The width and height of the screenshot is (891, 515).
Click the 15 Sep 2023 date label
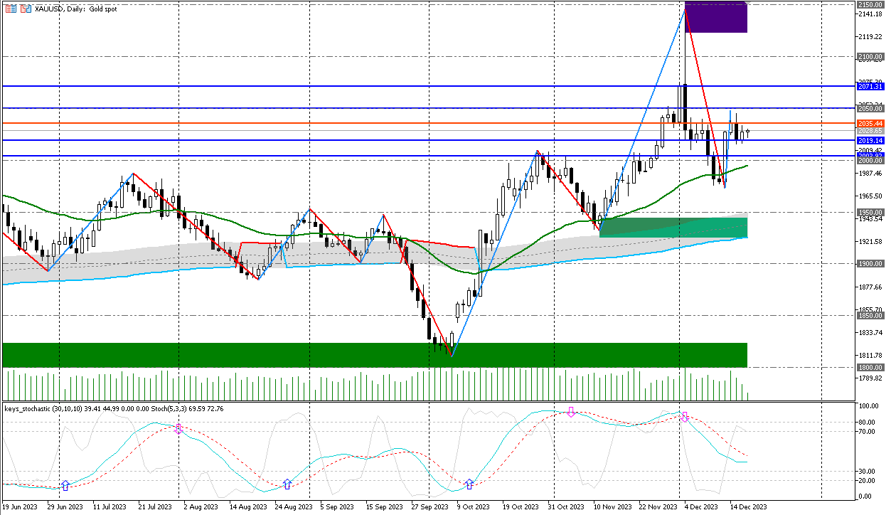pyautogui.click(x=384, y=507)
